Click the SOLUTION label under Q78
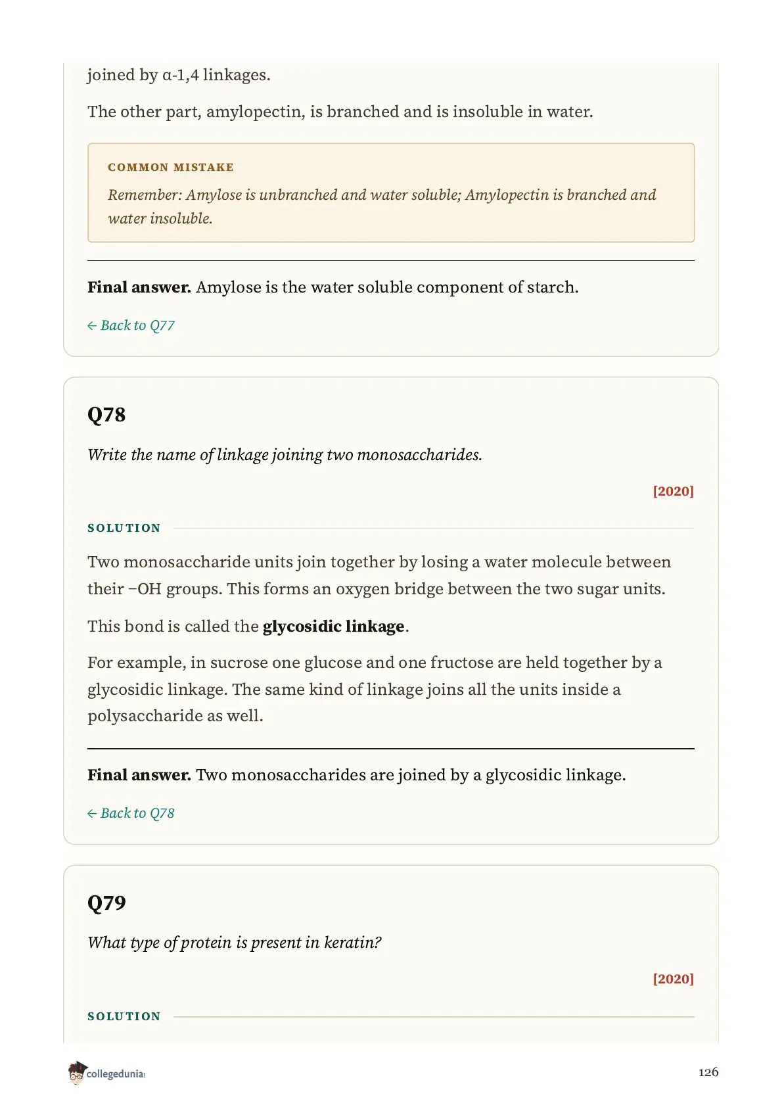This screenshot has height=1107, width=782. (124, 528)
